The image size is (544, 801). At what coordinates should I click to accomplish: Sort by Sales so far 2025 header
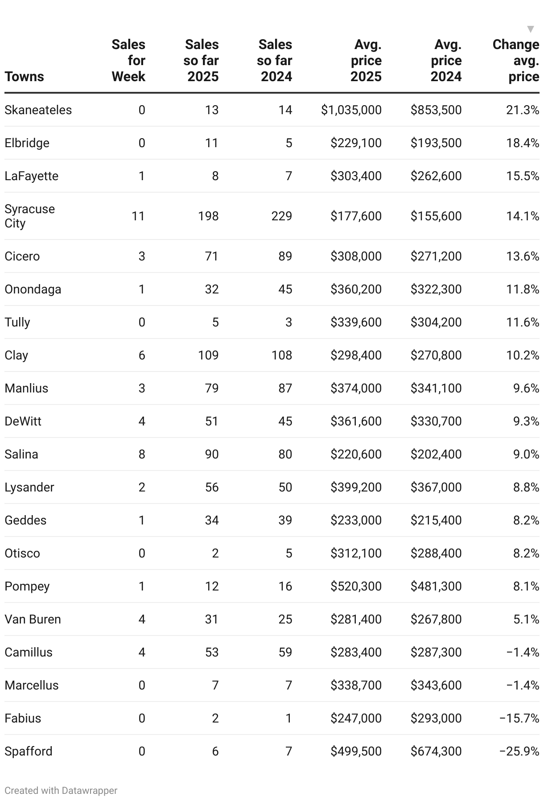pos(201,61)
